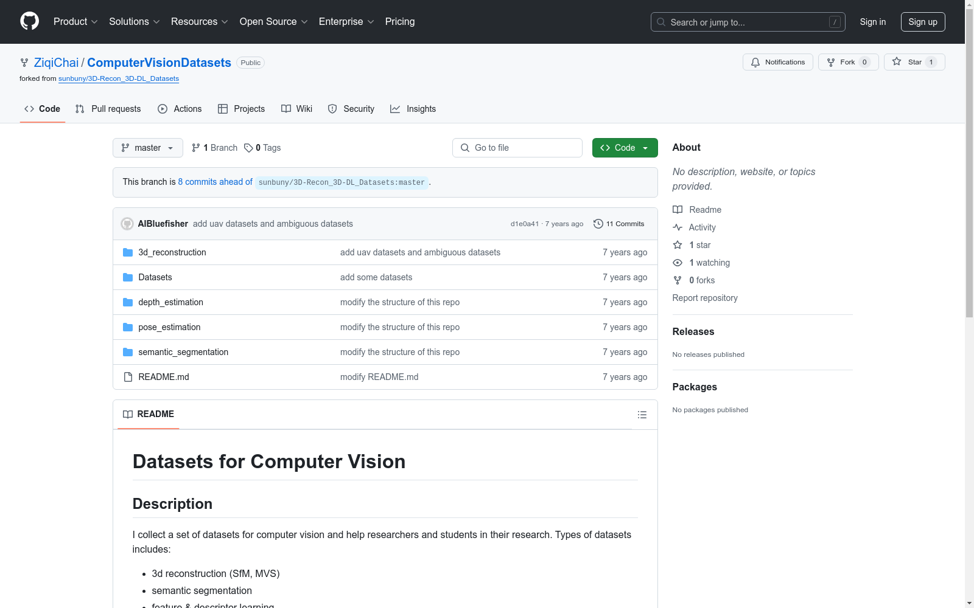The image size is (974, 608).
Task: Expand the Solutions menu
Action: point(135,21)
